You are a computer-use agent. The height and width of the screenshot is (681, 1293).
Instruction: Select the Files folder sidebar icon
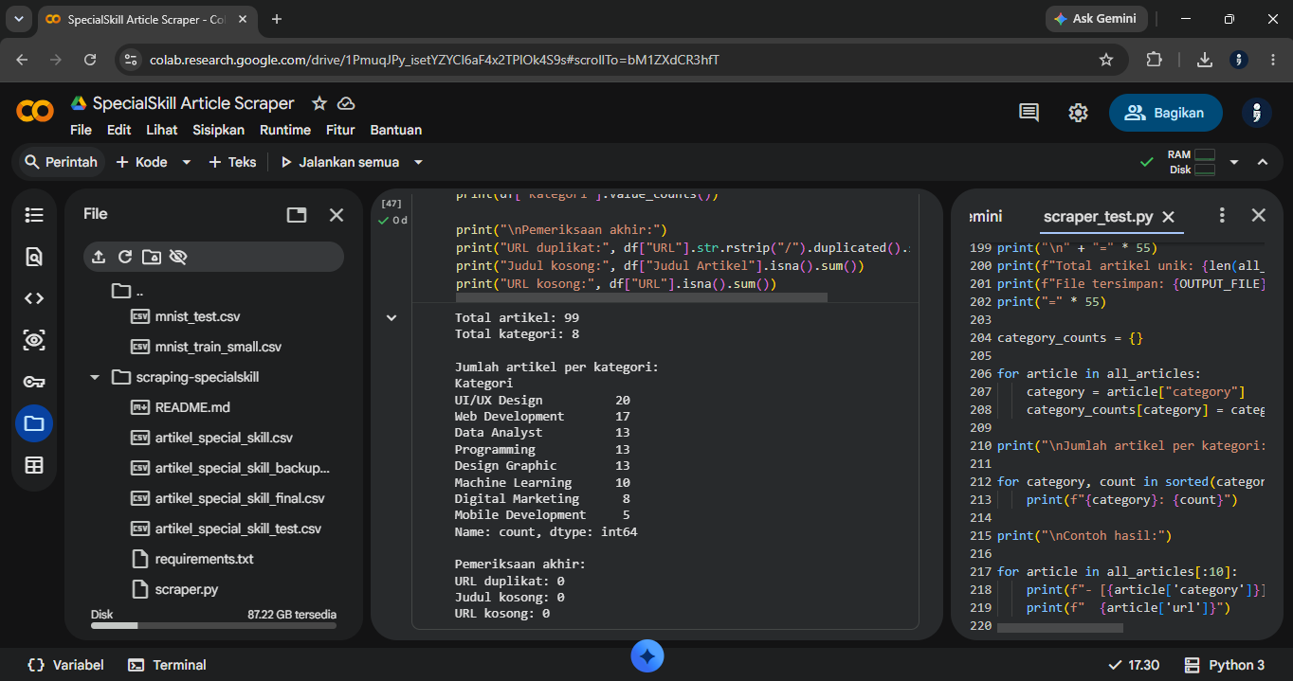34,423
